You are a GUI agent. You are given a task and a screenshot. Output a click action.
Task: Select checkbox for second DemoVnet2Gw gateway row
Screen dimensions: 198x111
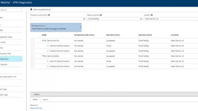(32, 56)
